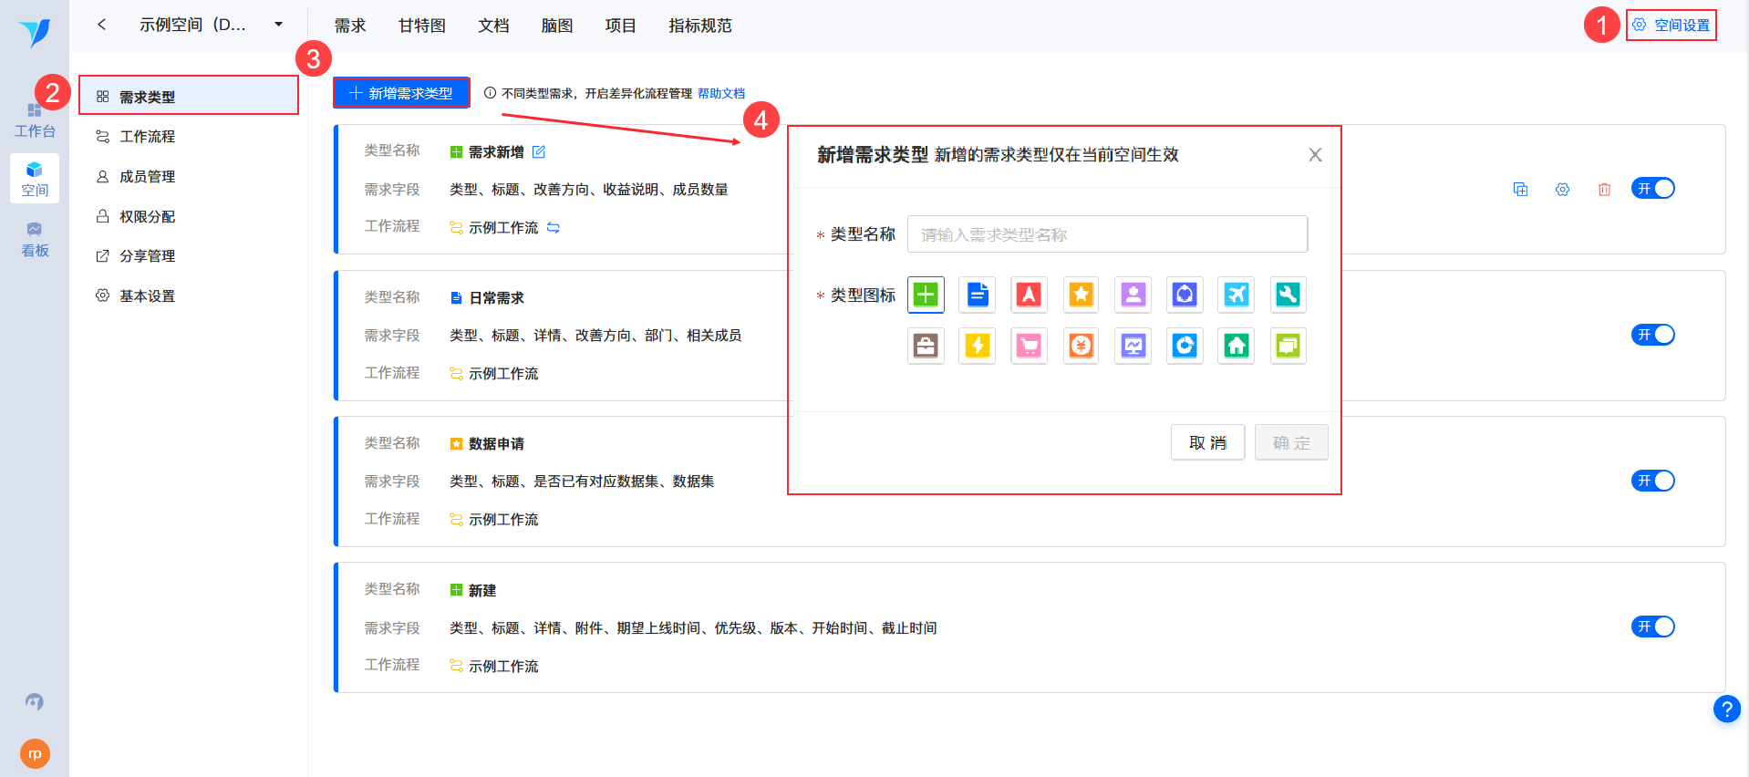
Task: Open 示例工作流 link under 数据申请
Action: (x=503, y=519)
